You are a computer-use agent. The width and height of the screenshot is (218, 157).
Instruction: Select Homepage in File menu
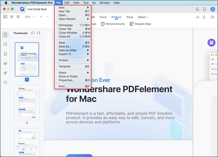coord(73,25)
